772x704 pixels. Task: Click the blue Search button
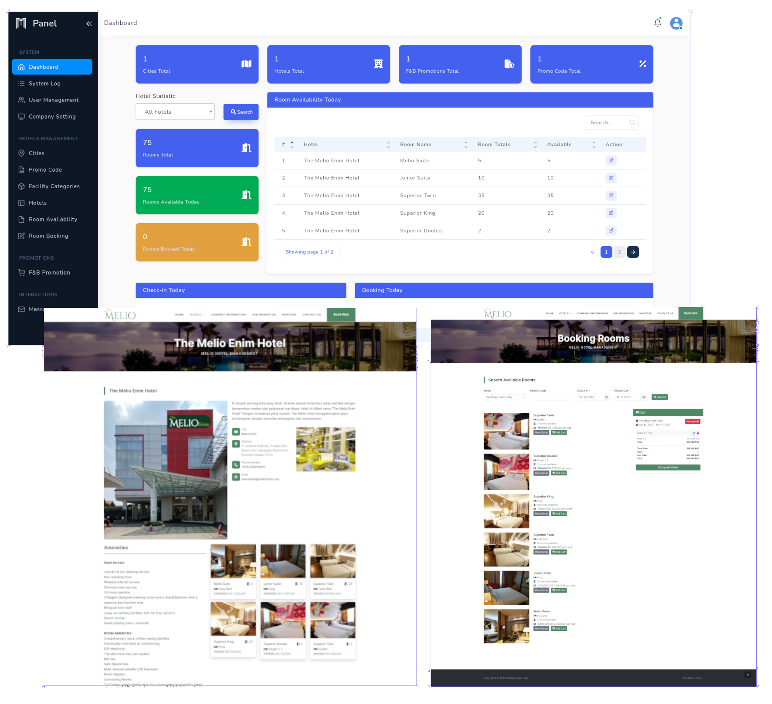pyautogui.click(x=241, y=112)
